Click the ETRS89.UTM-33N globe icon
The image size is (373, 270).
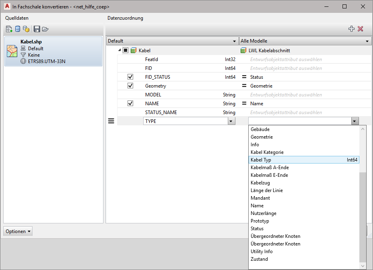click(x=23, y=61)
